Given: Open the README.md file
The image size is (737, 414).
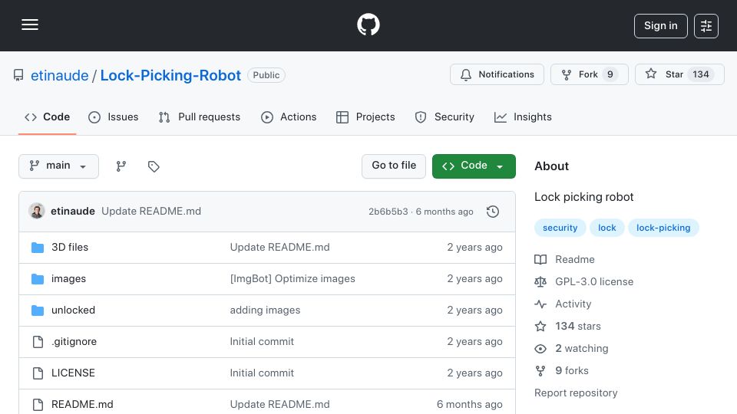Looking at the screenshot, I should (x=82, y=405).
